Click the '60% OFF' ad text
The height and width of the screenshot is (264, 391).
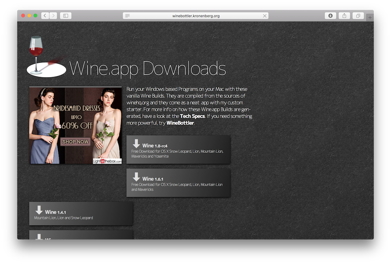pyautogui.click(x=77, y=125)
